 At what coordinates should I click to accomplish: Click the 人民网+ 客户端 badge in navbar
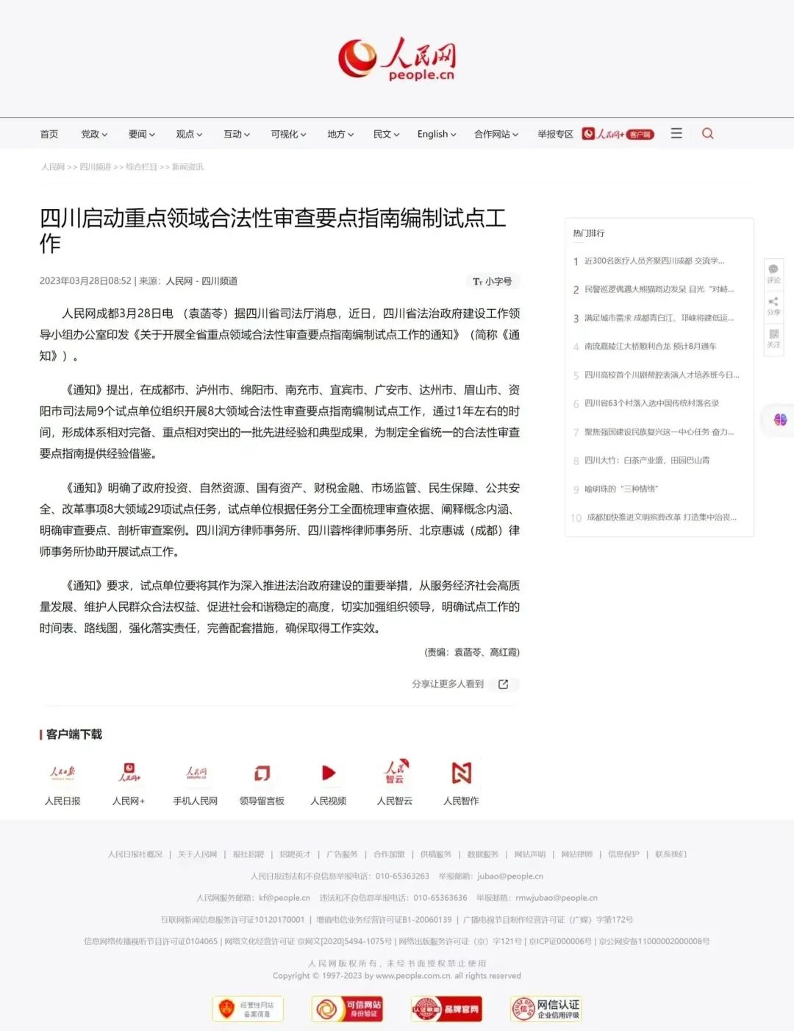pos(618,134)
